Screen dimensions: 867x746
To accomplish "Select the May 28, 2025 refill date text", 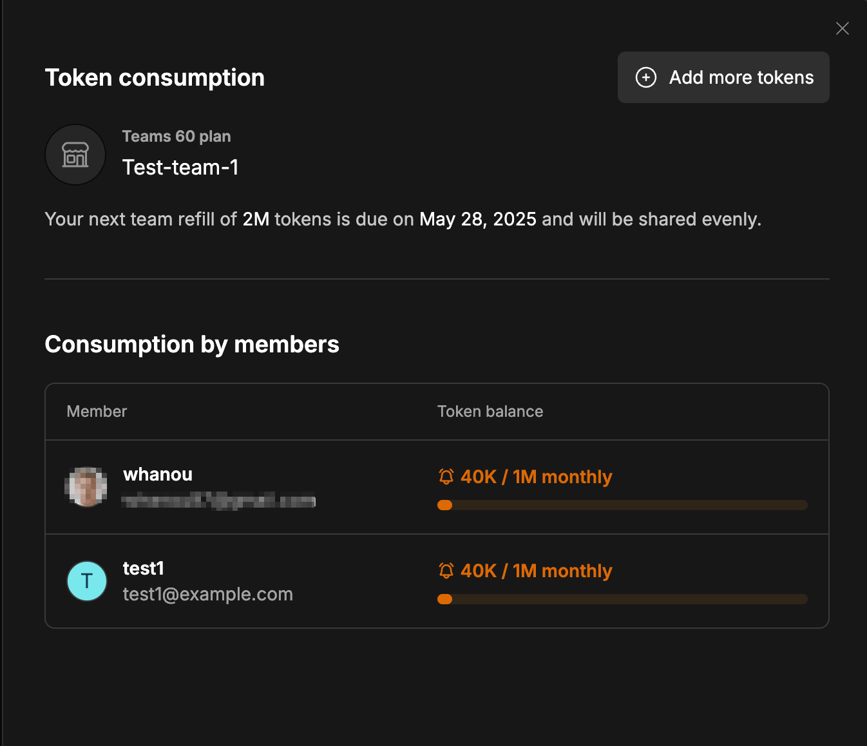I will (x=477, y=219).
